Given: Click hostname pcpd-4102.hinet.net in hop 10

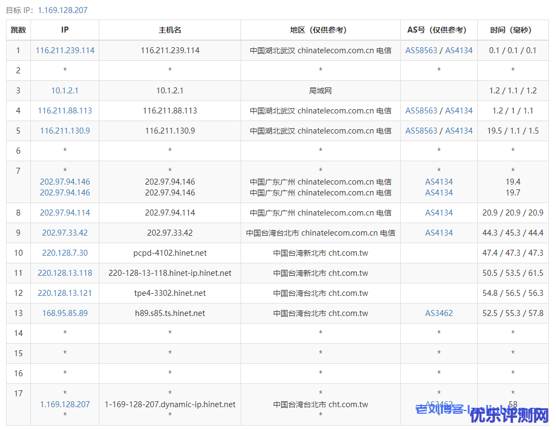Looking at the screenshot, I should coord(170,253).
